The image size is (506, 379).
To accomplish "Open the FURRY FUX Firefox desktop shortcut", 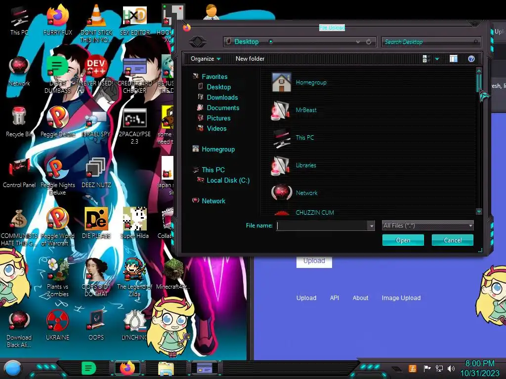I will [57, 20].
